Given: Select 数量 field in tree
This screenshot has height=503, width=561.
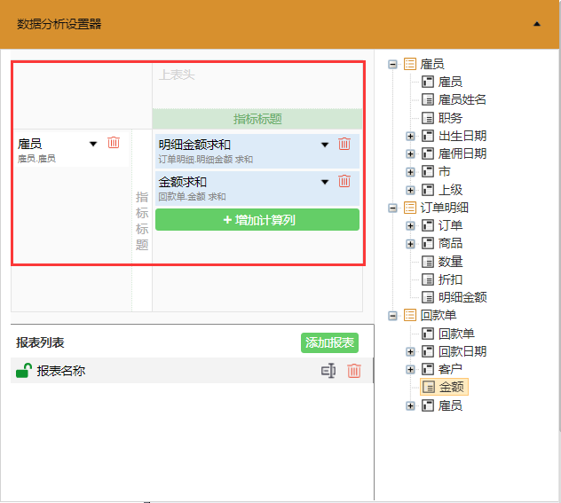Looking at the screenshot, I should pos(450,262).
